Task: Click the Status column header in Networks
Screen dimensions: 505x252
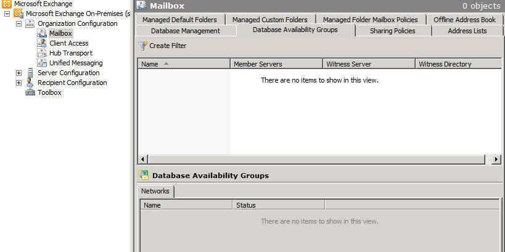Action: [279, 205]
